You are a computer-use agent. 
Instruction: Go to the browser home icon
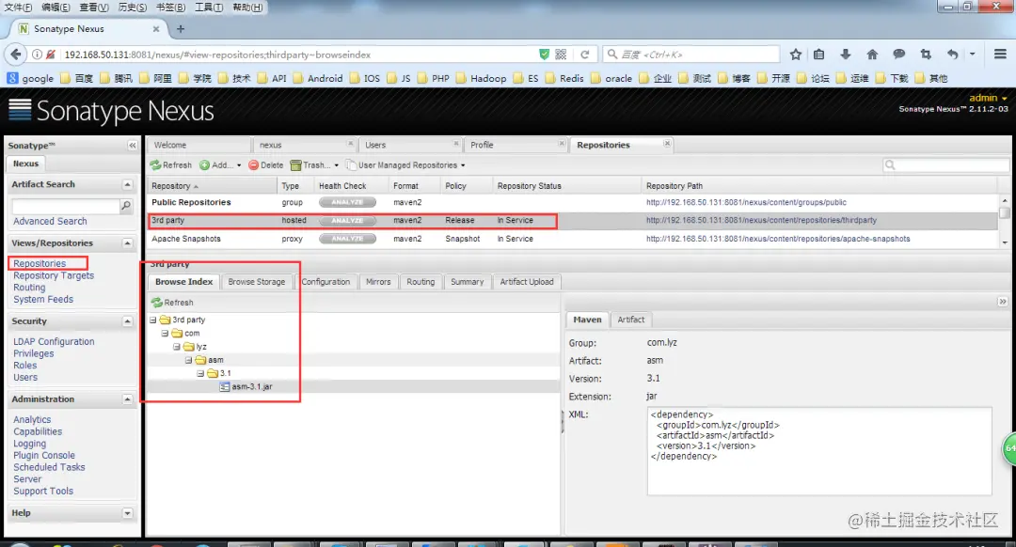click(x=872, y=55)
